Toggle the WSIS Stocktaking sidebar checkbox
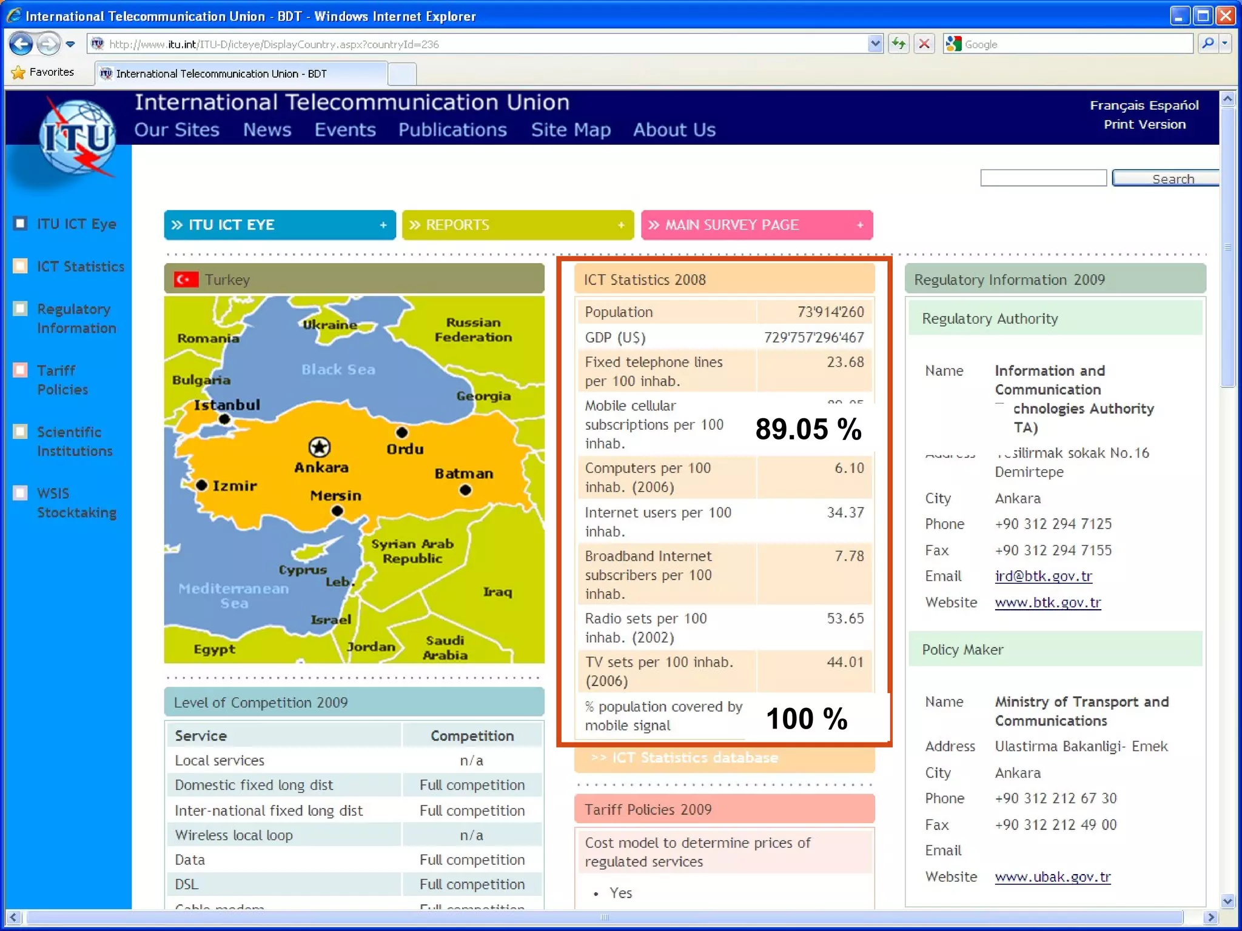Screen dimensions: 1242x931 pyautogui.click(x=21, y=493)
